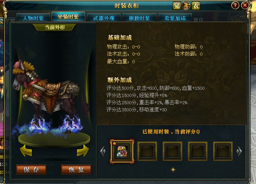Page costume slots right with silver arrow
This screenshot has height=184, width=256.
tap(239, 151)
